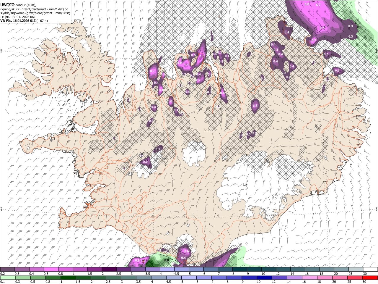This screenshot has height=284, width=378.
Task: Pick lower legend swatch starting at 3
Action: pos(128,277)
